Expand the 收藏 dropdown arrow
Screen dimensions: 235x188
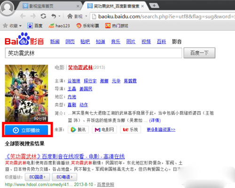coord(20,26)
